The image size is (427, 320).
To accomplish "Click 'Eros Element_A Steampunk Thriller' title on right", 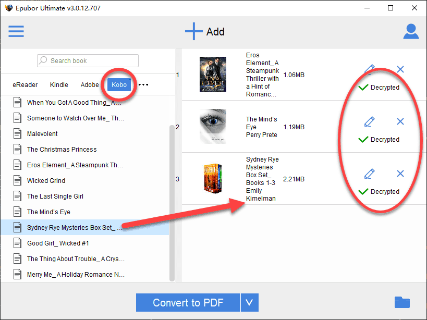I will [x=263, y=75].
